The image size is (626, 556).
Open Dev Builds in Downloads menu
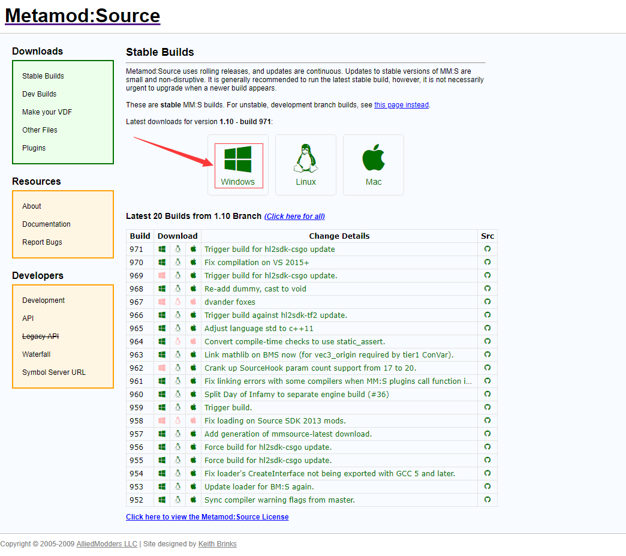pyautogui.click(x=40, y=94)
